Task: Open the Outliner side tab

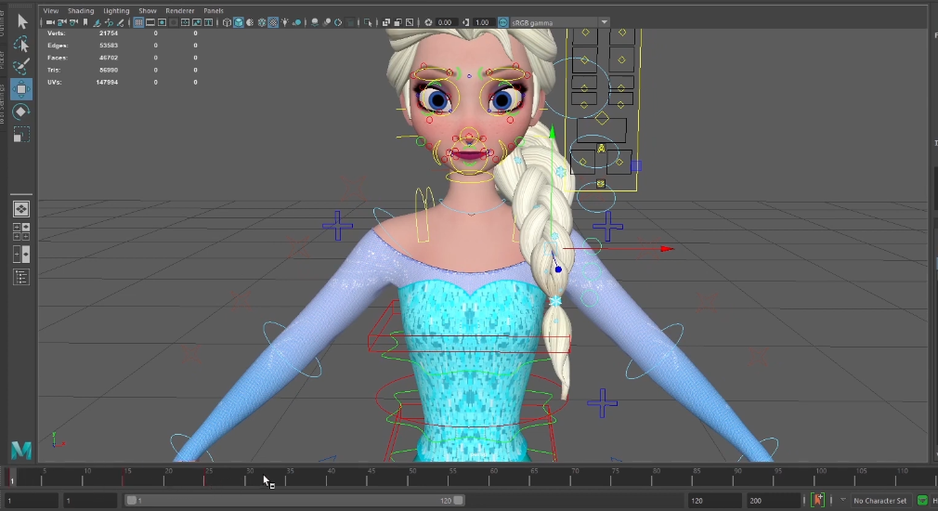Action: click(3, 24)
